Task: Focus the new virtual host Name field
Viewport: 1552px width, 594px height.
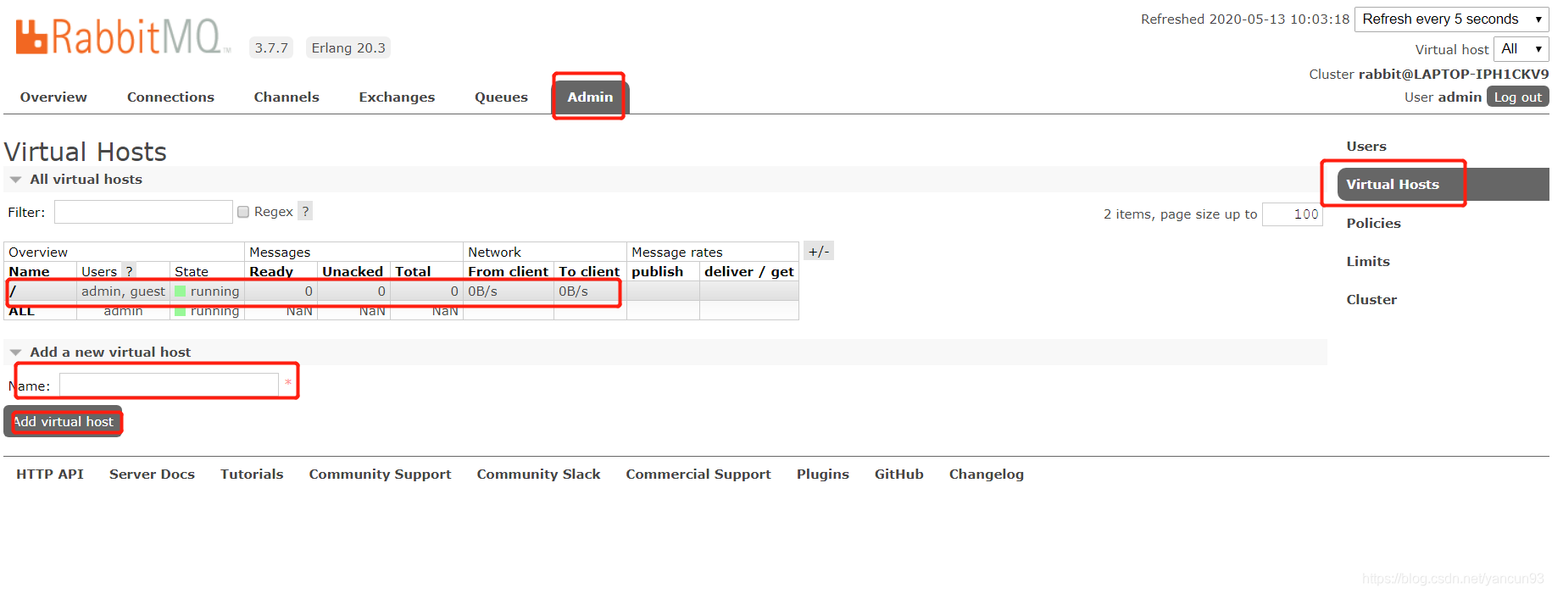Action: click(169, 385)
